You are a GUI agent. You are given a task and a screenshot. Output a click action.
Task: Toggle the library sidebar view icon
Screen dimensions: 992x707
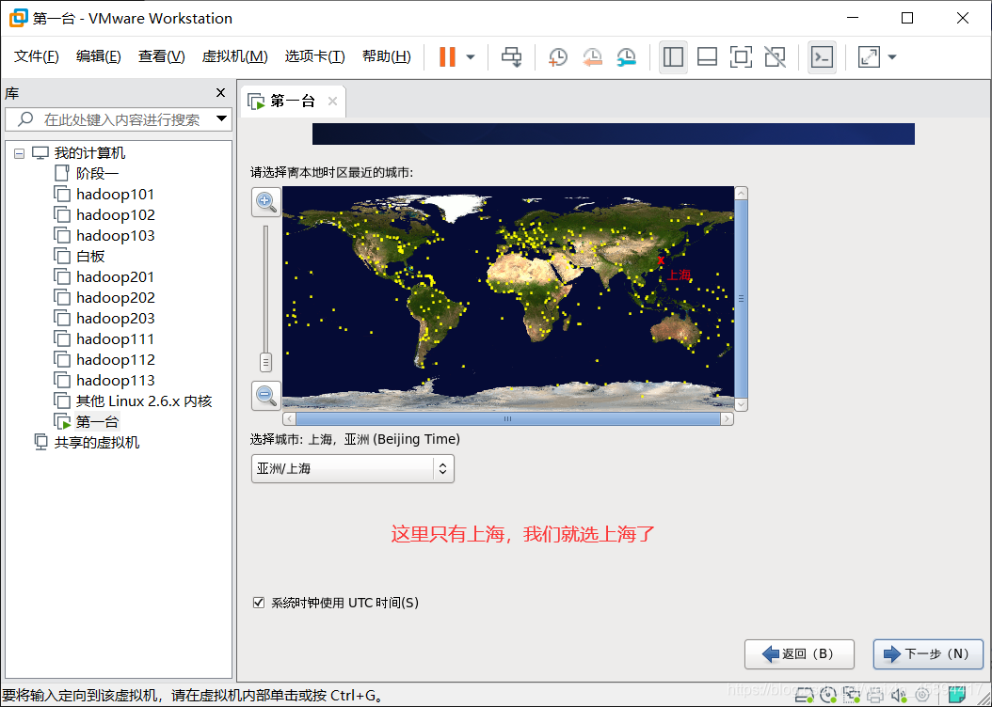click(673, 56)
